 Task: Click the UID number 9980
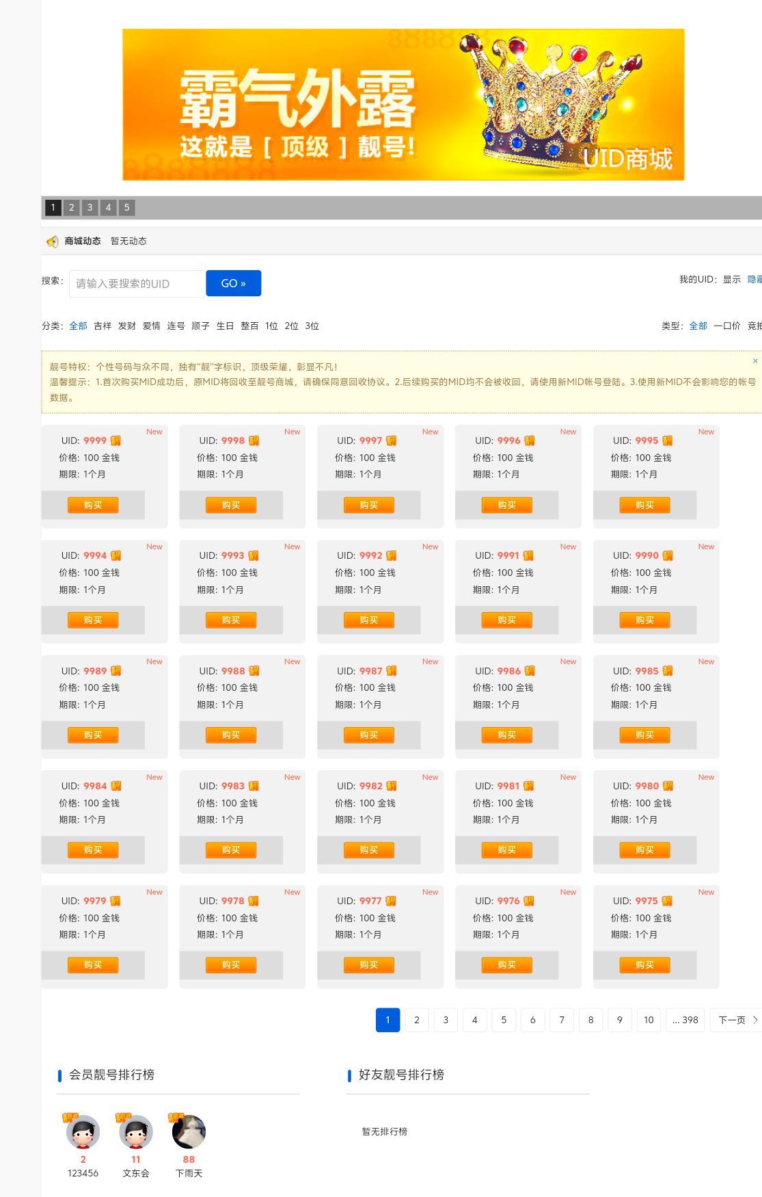click(647, 786)
